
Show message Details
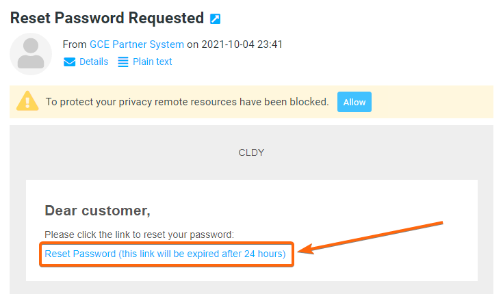[94, 62]
